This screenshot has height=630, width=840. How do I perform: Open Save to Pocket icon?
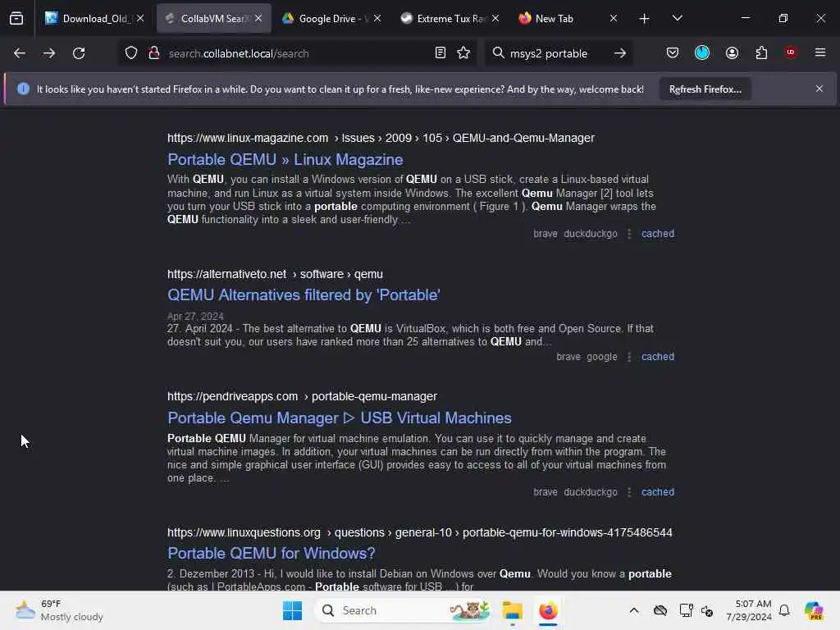(673, 53)
